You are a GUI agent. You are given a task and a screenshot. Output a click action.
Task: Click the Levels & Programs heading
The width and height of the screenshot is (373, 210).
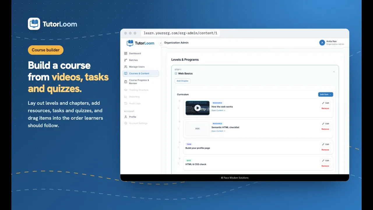(x=185, y=60)
